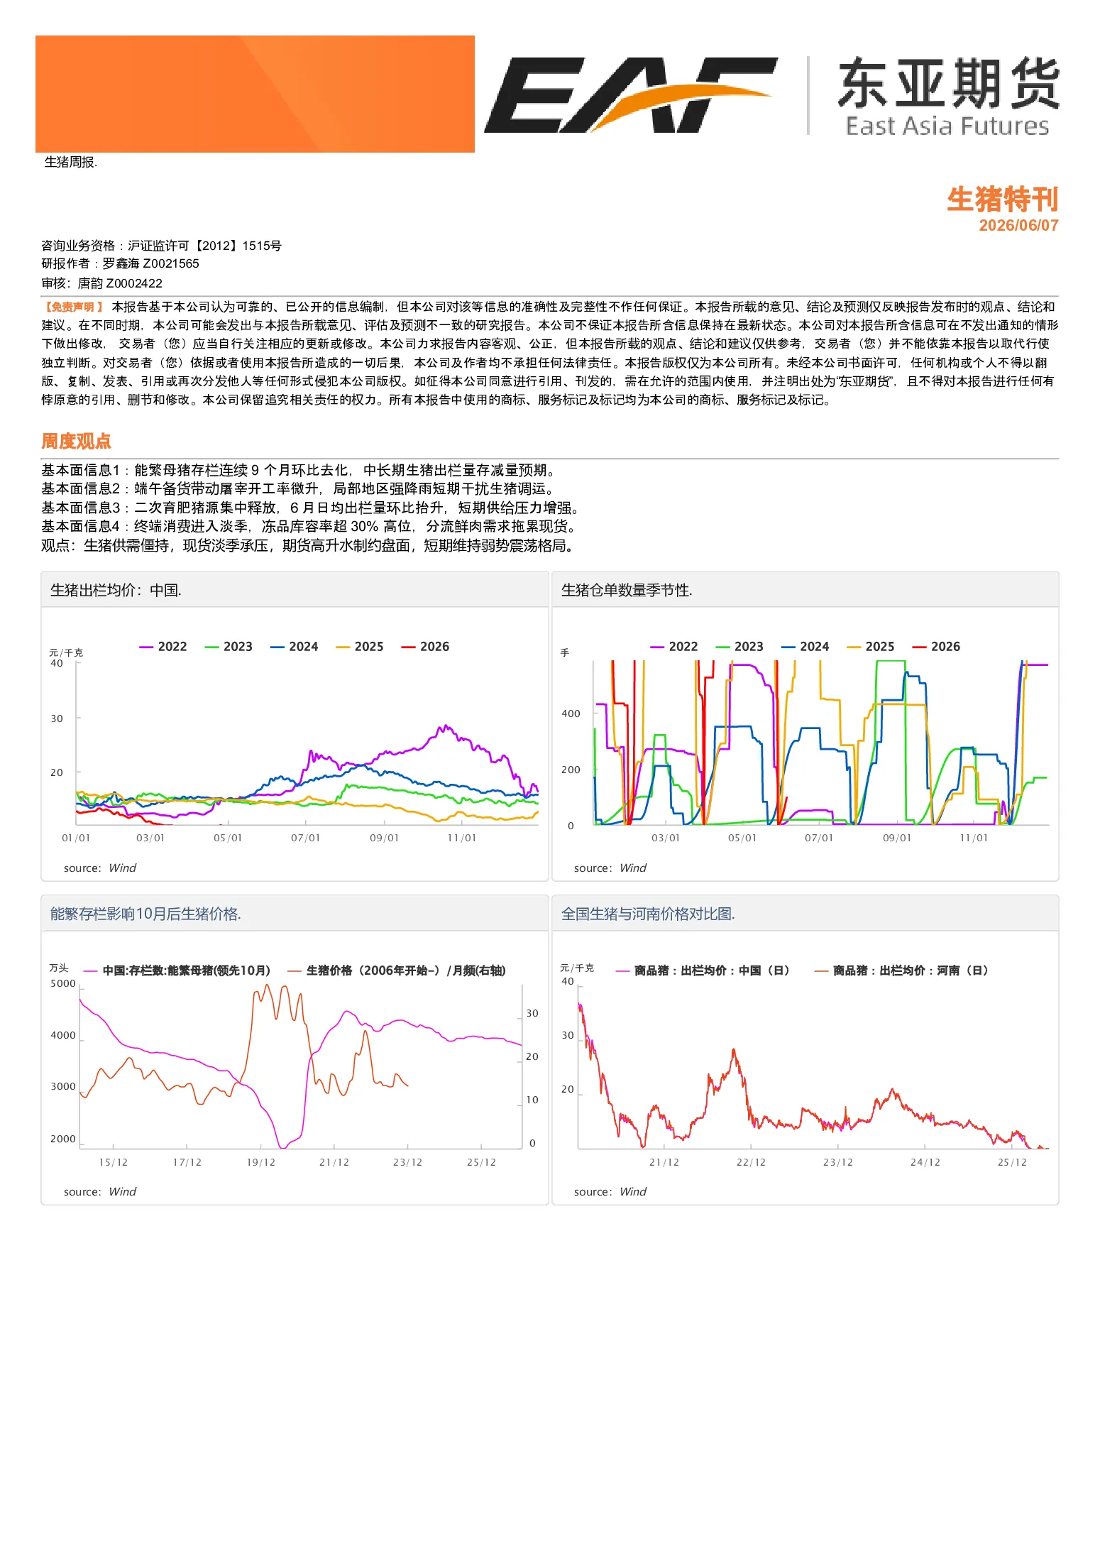Click the 出栏均价：中国（日）legend entry
1100x1542 pixels.
(703, 970)
